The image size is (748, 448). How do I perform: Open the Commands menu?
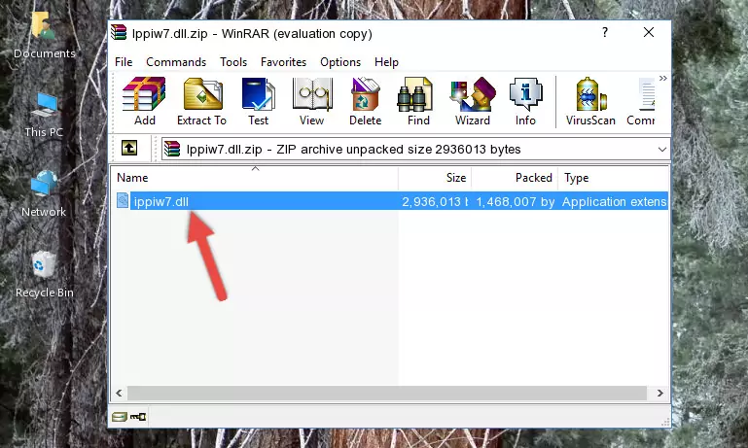point(176,62)
